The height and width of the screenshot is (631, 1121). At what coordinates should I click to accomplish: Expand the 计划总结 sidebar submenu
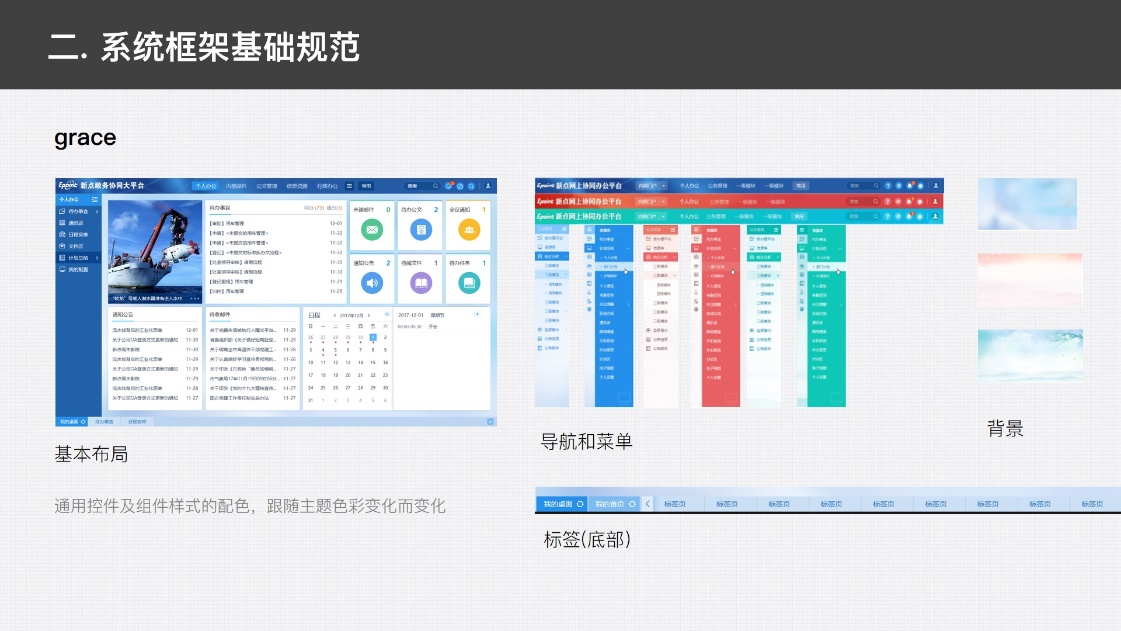[97, 258]
